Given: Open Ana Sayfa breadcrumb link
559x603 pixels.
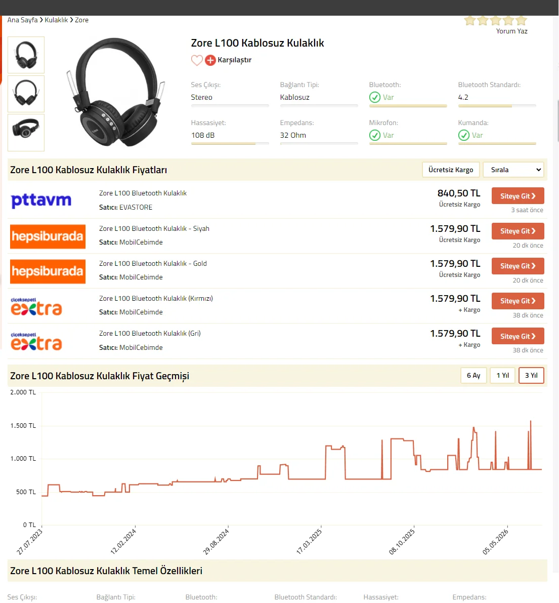Looking at the screenshot, I should pyautogui.click(x=22, y=20).
